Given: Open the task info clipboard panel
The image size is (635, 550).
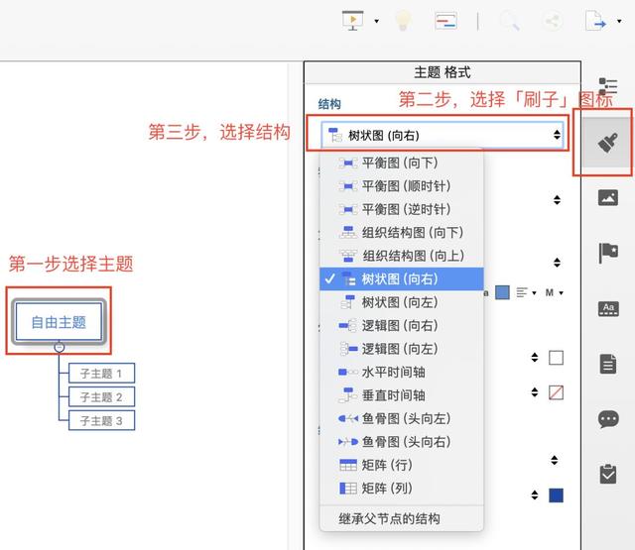Looking at the screenshot, I should pyautogui.click(x=608, y=474).
